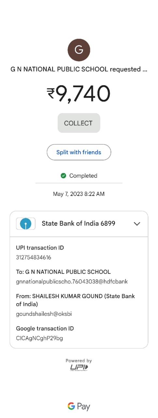Tap the brown G profile avatar
This screenshot has width=158, height=418.
pyautogui.click(x=79, y=50)
